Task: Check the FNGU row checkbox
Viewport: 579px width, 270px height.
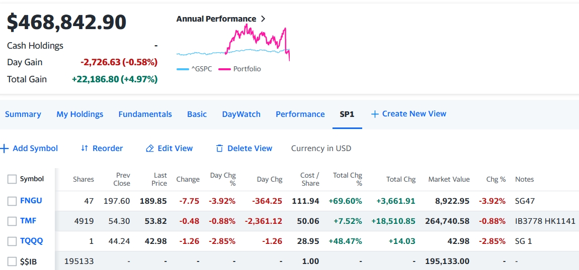Action: click(12, 201)
